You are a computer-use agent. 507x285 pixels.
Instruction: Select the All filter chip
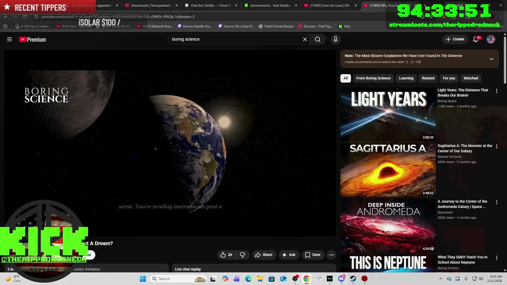(x=345, y=78)
